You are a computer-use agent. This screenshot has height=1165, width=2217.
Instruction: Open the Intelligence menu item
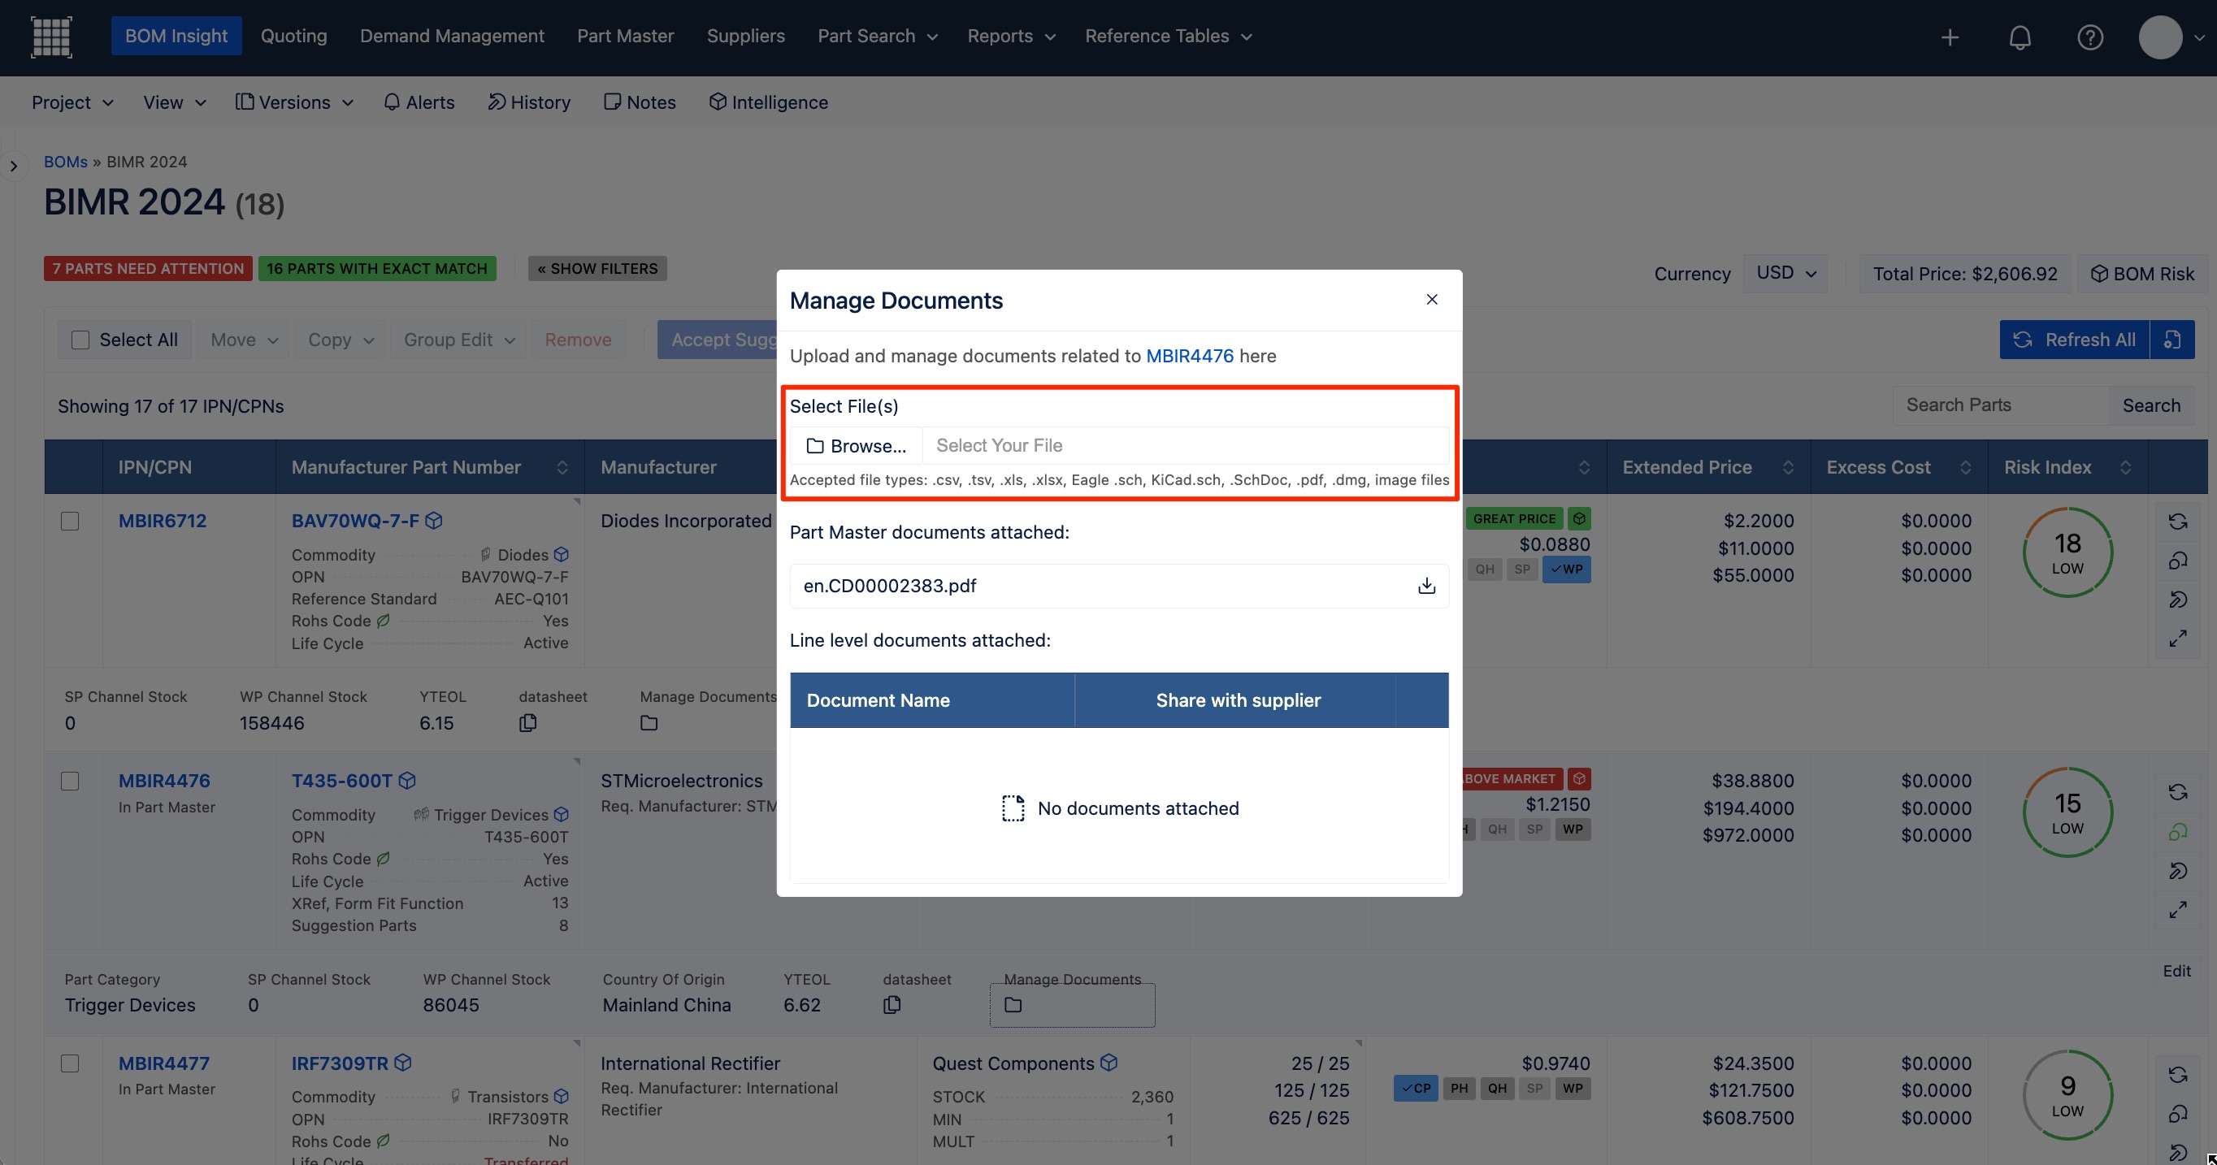pos(768,102)
